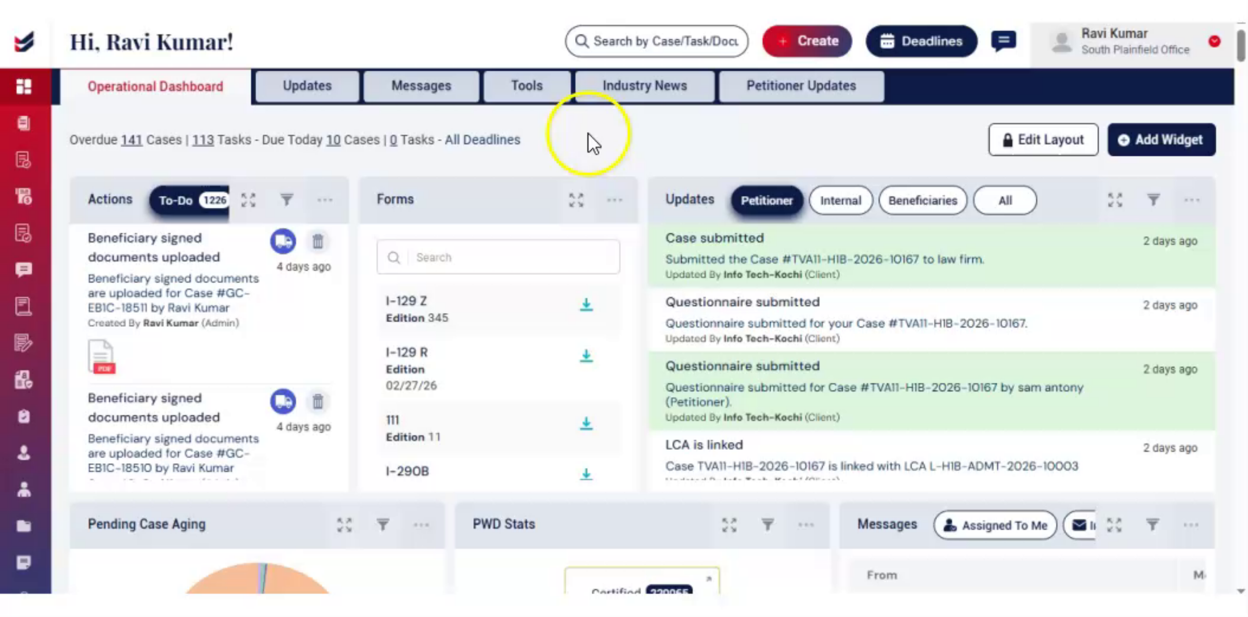Image resolution: width=1248 pixels, height=617 pixels.
Task: Switch to the Updates tab
Action: 307,86
